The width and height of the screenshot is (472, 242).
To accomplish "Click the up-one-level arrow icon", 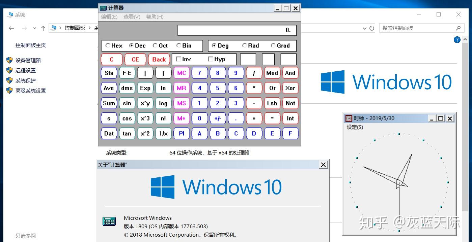I will click(x=43, y=28).
